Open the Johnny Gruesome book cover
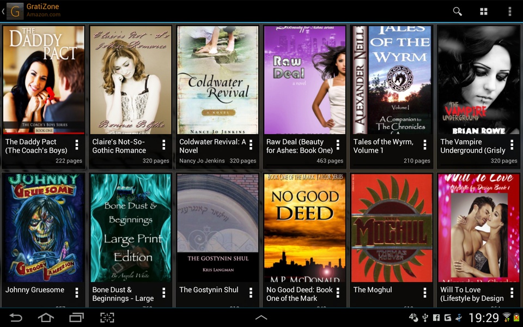 click(x=44, y=228)
